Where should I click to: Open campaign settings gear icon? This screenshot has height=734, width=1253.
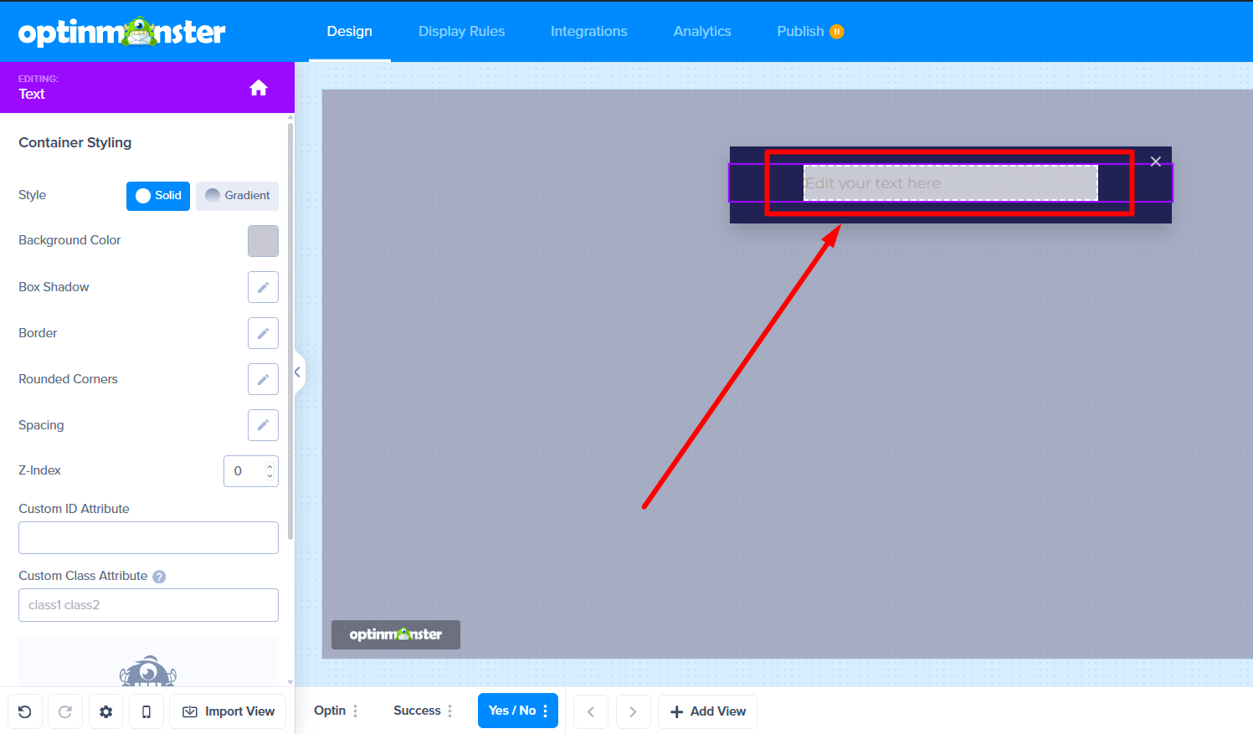tap(105, 711)
